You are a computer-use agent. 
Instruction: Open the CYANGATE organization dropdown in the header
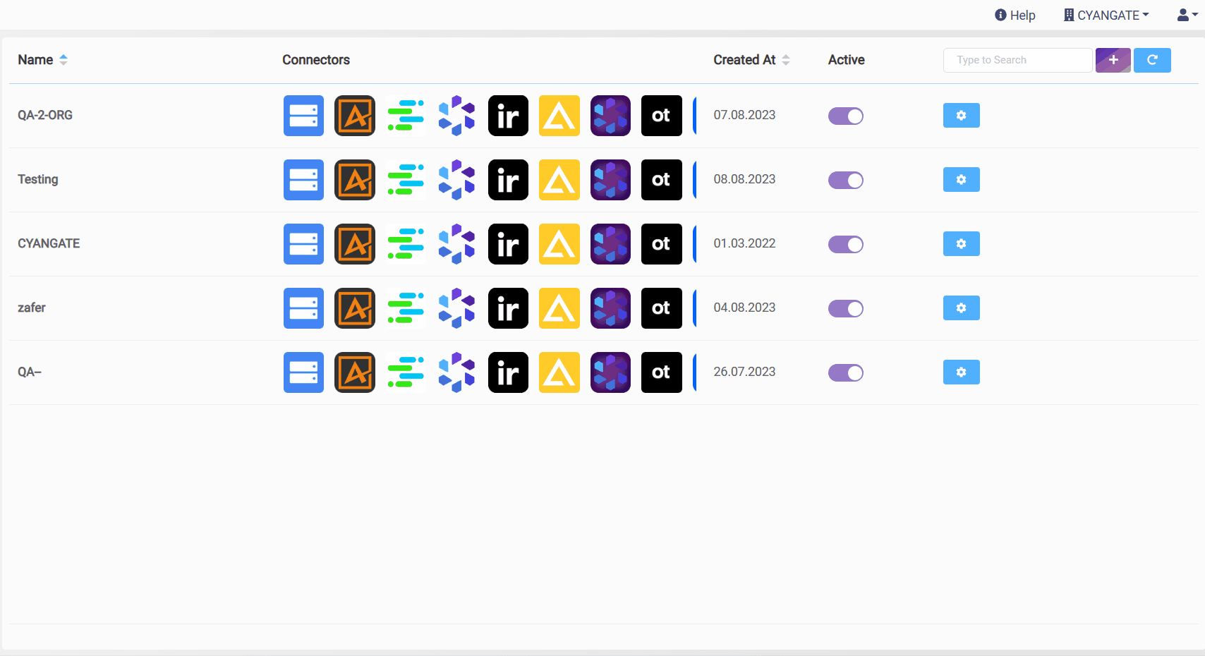1106,15
